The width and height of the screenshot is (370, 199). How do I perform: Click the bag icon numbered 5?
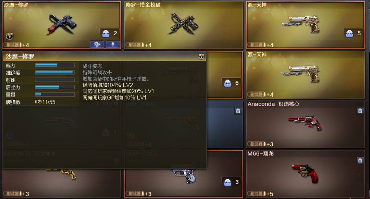pyautogui.click(x=349, y=34)
